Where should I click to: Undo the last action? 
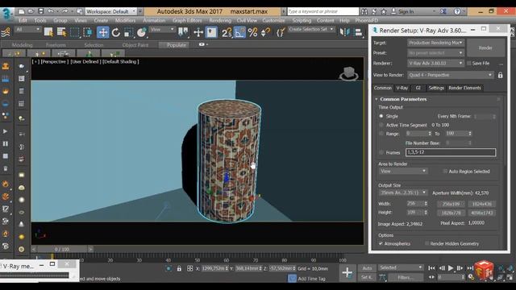point(50,11)
